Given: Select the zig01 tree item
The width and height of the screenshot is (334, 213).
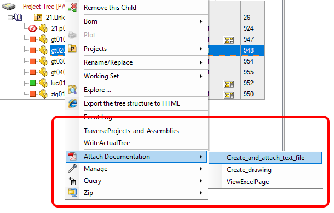Looking at the screenshot, I should 57,94.
